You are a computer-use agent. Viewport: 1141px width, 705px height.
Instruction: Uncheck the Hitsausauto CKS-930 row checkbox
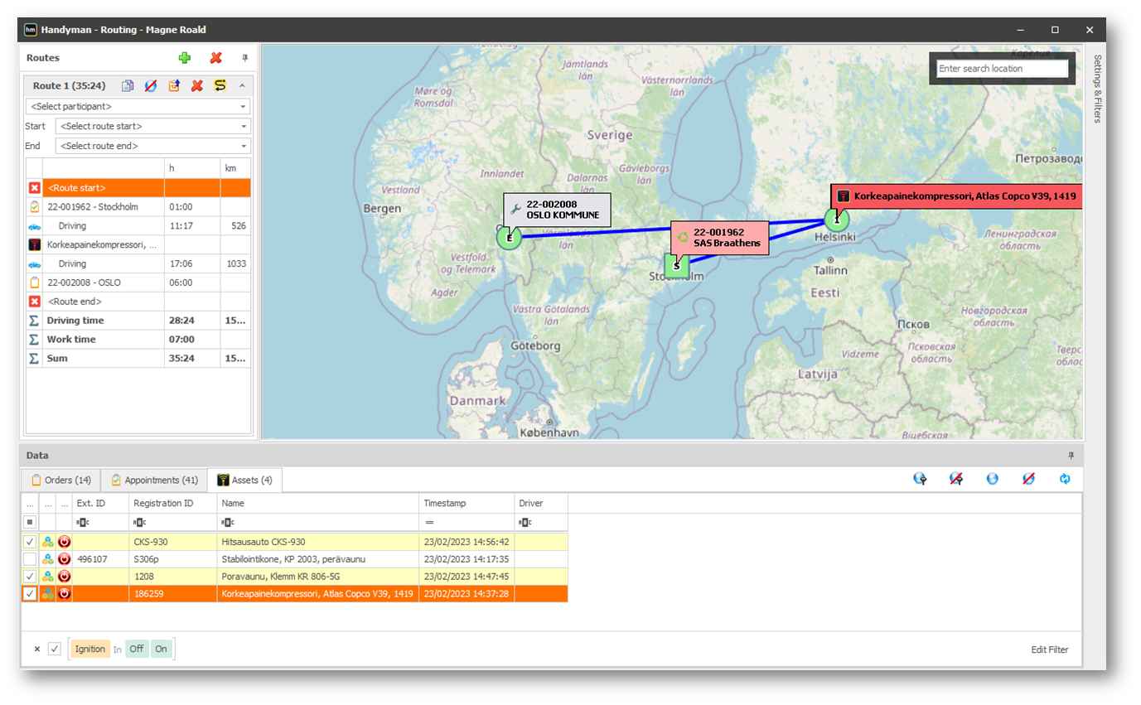tap(30, 541)
